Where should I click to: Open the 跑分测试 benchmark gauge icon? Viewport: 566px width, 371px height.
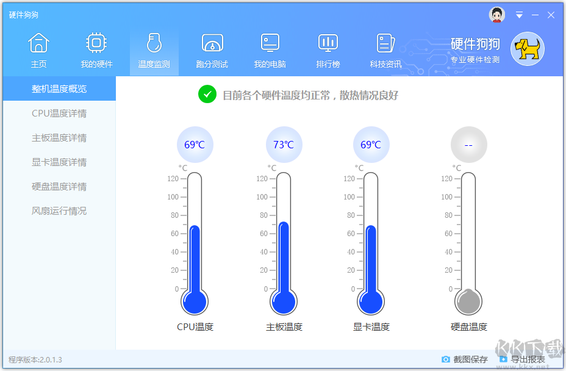212,43
